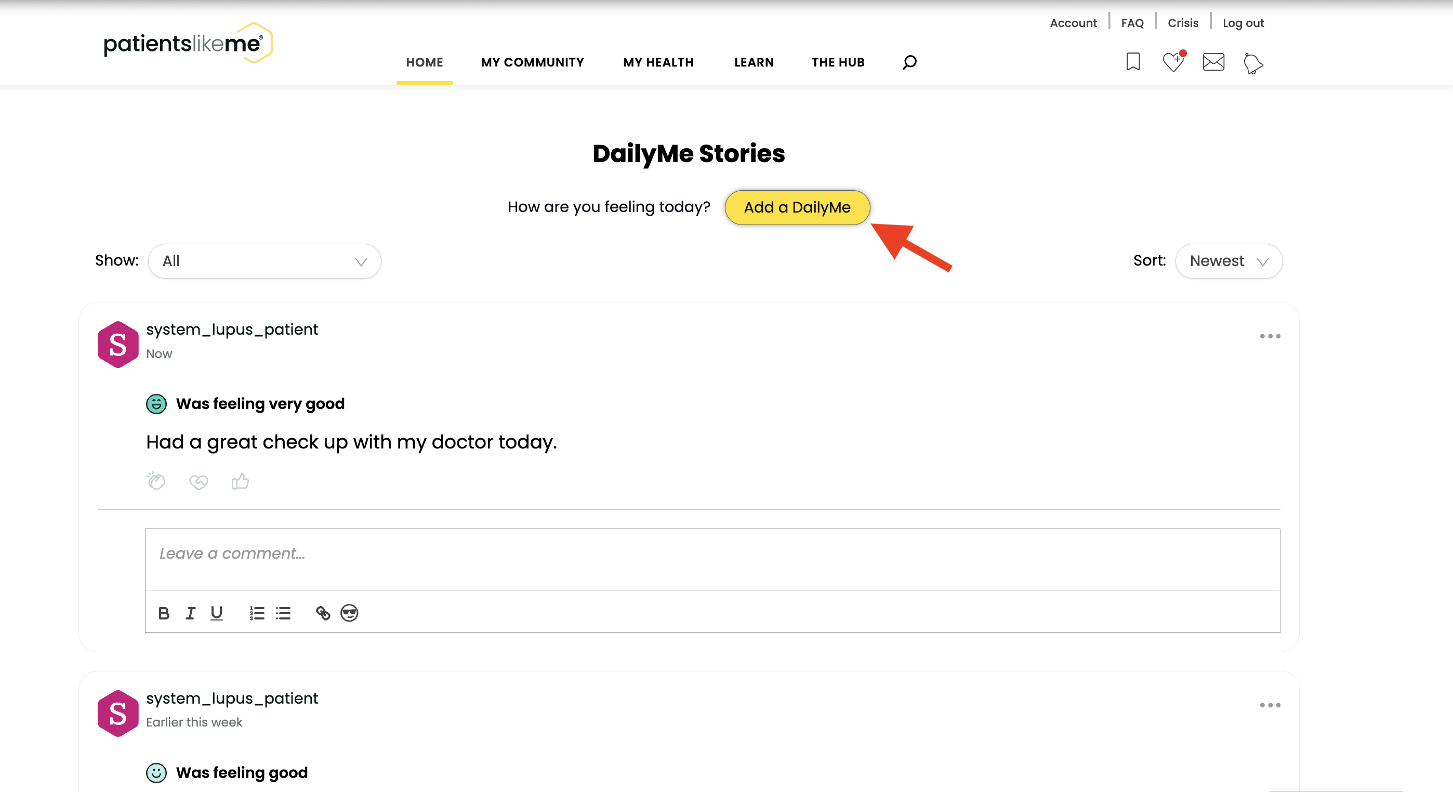Open the bookmarks icon

1132,61
